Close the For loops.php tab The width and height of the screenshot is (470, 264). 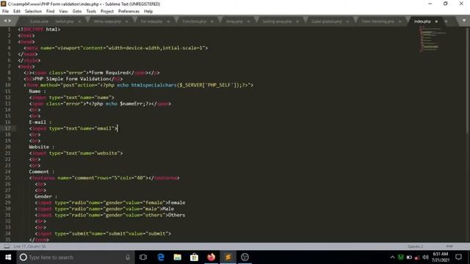pos(168,21)
